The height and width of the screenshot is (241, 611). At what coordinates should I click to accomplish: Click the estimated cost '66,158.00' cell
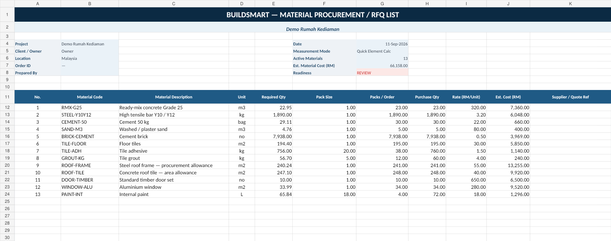tap(382, 65)
